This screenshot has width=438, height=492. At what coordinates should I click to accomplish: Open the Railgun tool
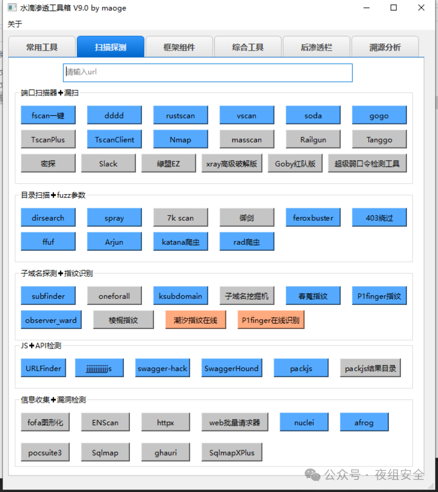pyautogui.click(x=313, y=139)
